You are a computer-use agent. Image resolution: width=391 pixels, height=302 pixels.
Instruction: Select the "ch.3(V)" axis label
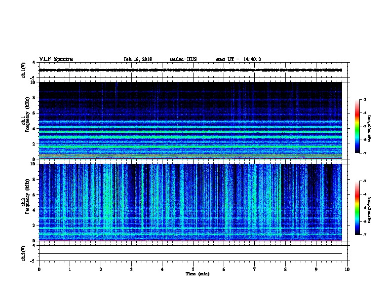coord(23,253)
